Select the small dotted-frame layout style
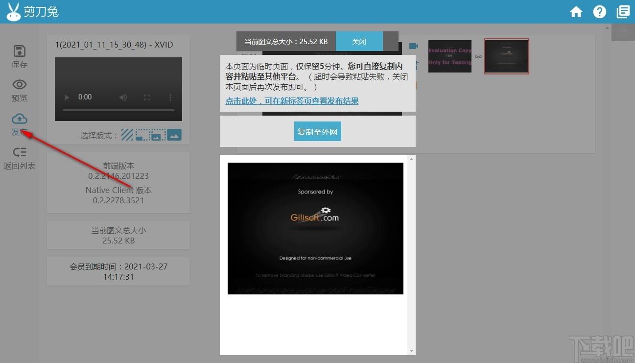The width and height of the screenshot is (635, 363). click(142, 135)
